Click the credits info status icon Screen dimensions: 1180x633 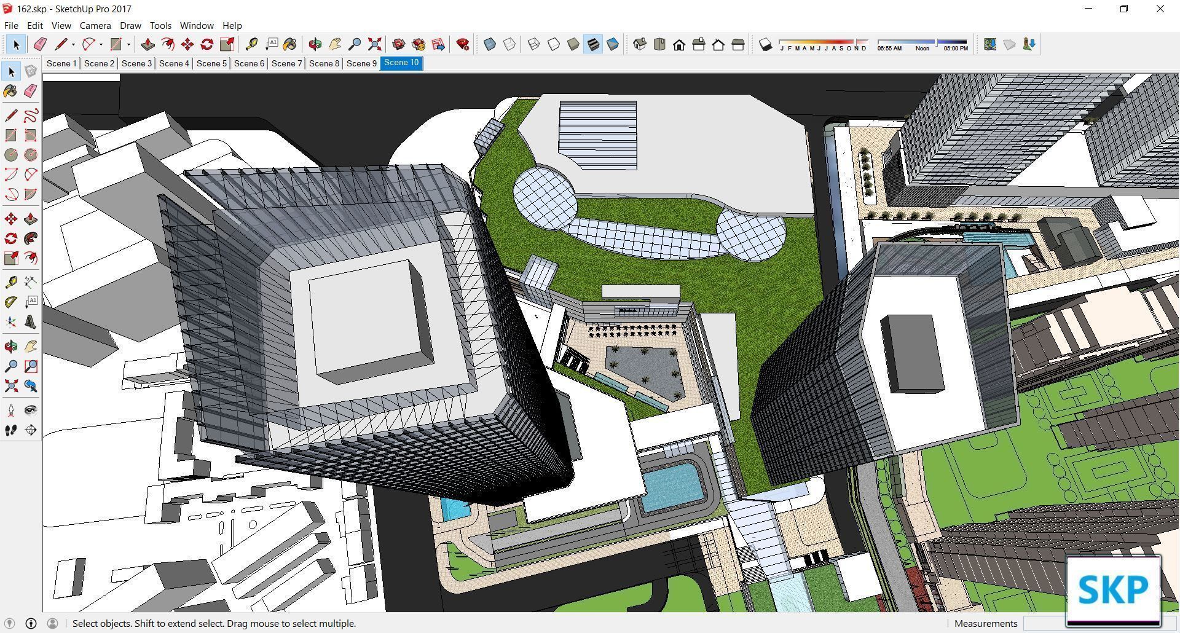(x=31, y=623)
